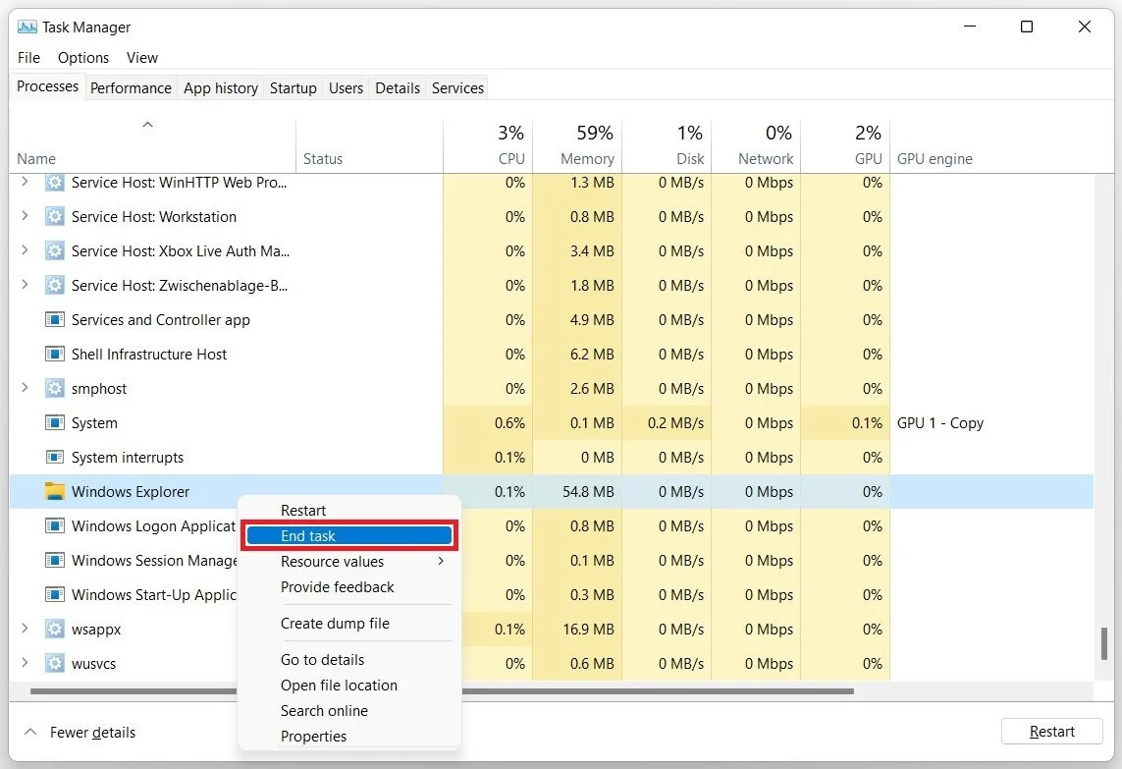This screenshot has height=769, width=1122.
Task: Switch to the Services tab
Action: coord(457,88)
